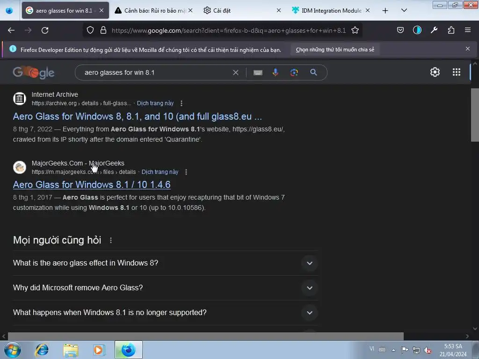Click the vertical scrollbar thumb
Image resolution: width=479 pixels, height=359 pixels.
pos(475,115)
